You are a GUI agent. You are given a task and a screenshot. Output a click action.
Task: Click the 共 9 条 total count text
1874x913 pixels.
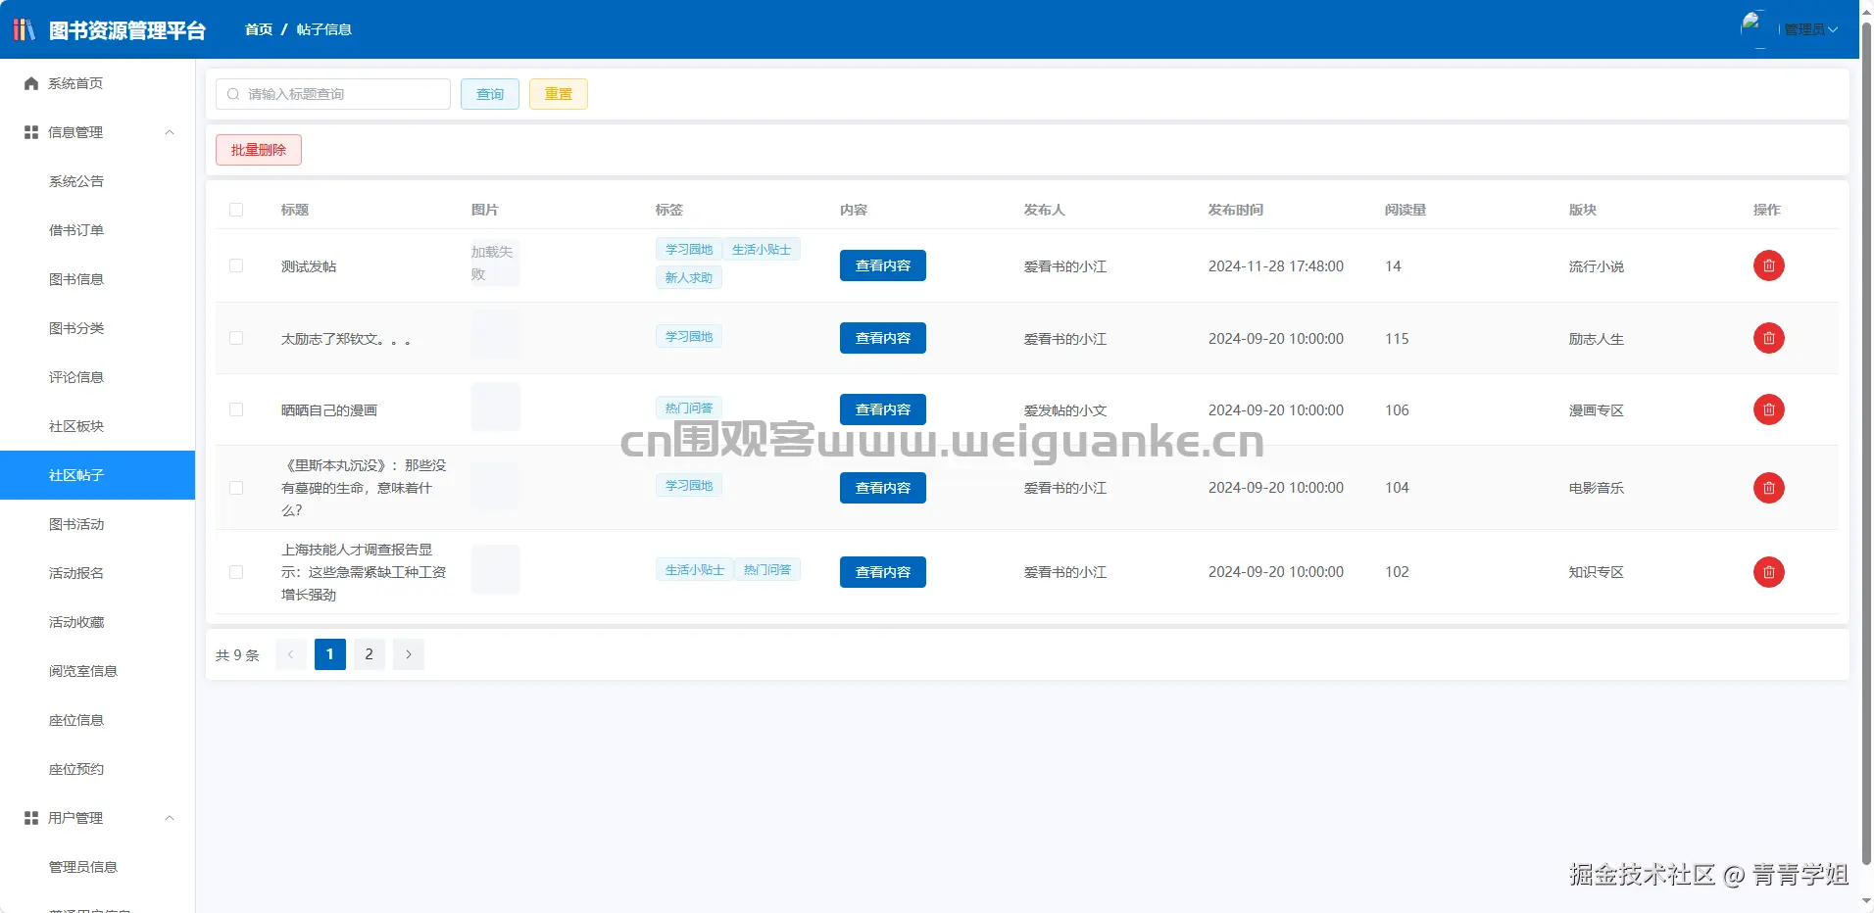[237, 655]
